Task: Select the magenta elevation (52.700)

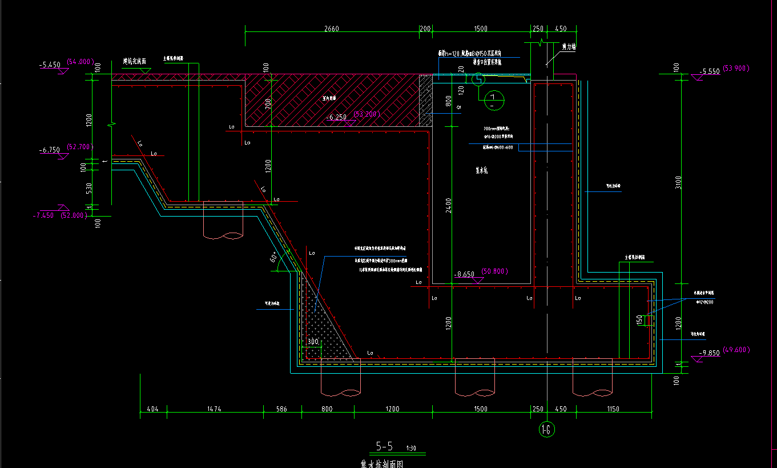Action: 79,147
